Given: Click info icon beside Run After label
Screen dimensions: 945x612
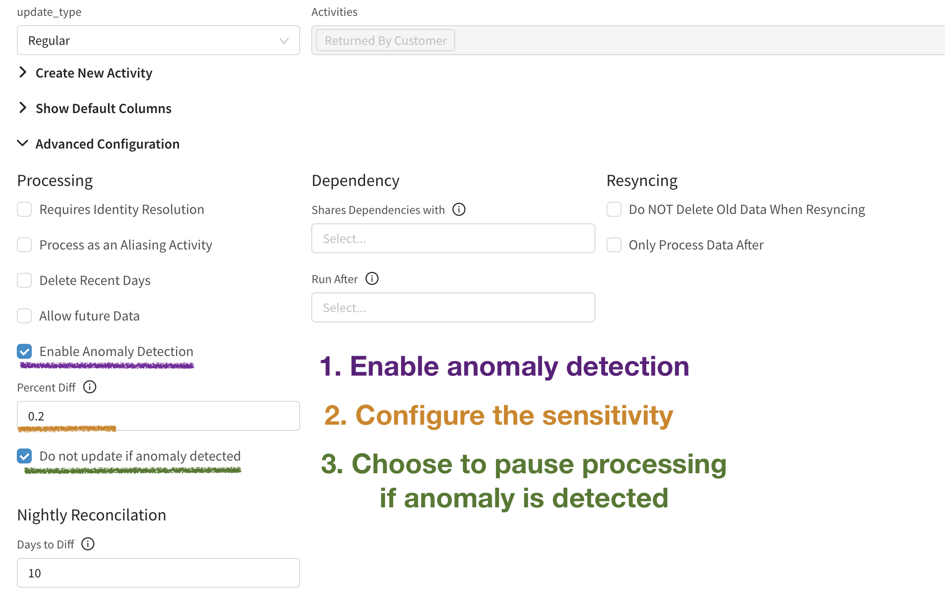Looking at the screenshot, I should pyautogui.click(x=372, y=278).
